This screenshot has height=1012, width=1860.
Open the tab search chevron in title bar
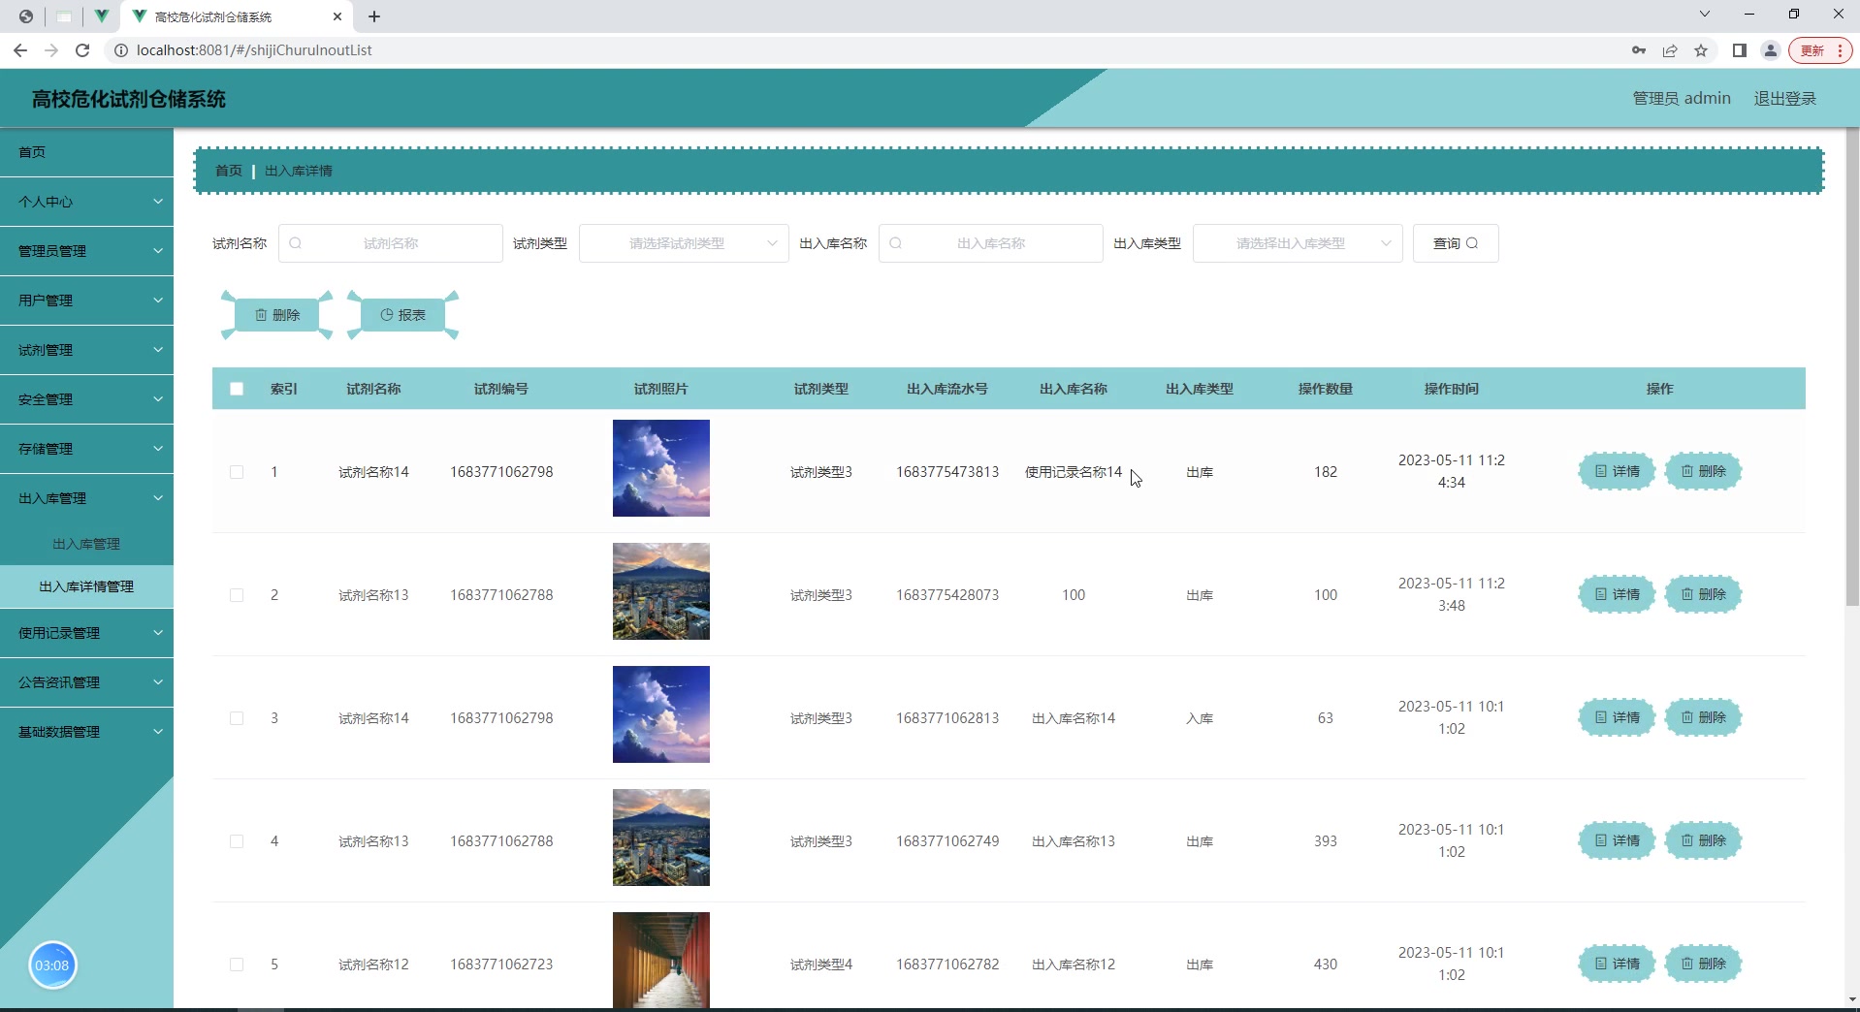click(1705, 14)
